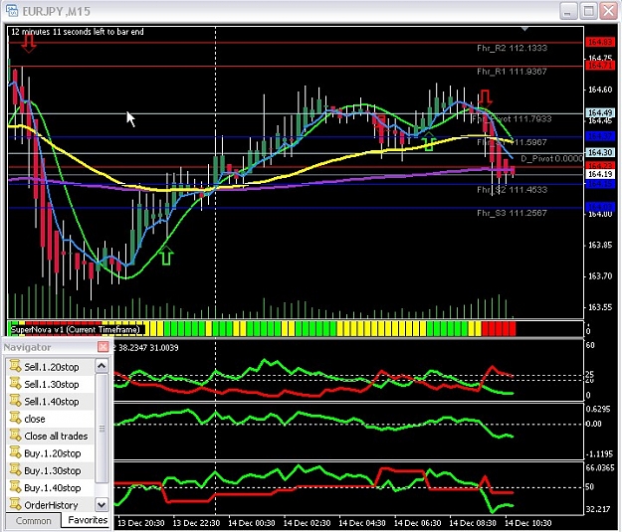622x532 pixels.
Task: Select the OrderHistory script
Action: [x=51, y=505]
